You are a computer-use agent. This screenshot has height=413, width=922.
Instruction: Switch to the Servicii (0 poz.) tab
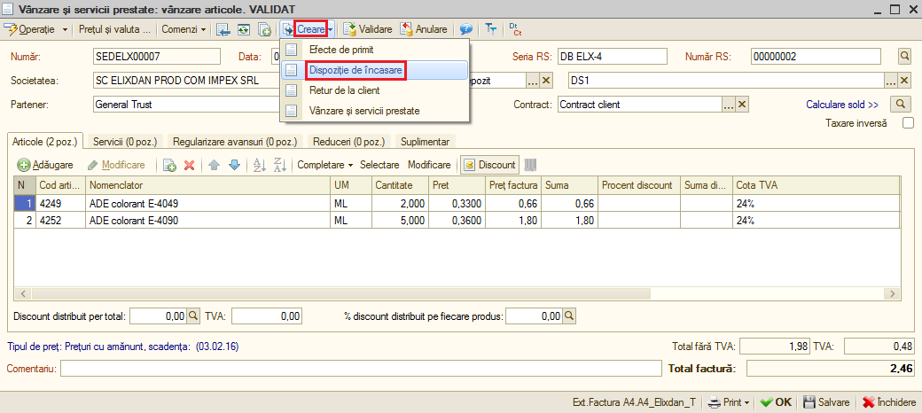tap(125, 142)
